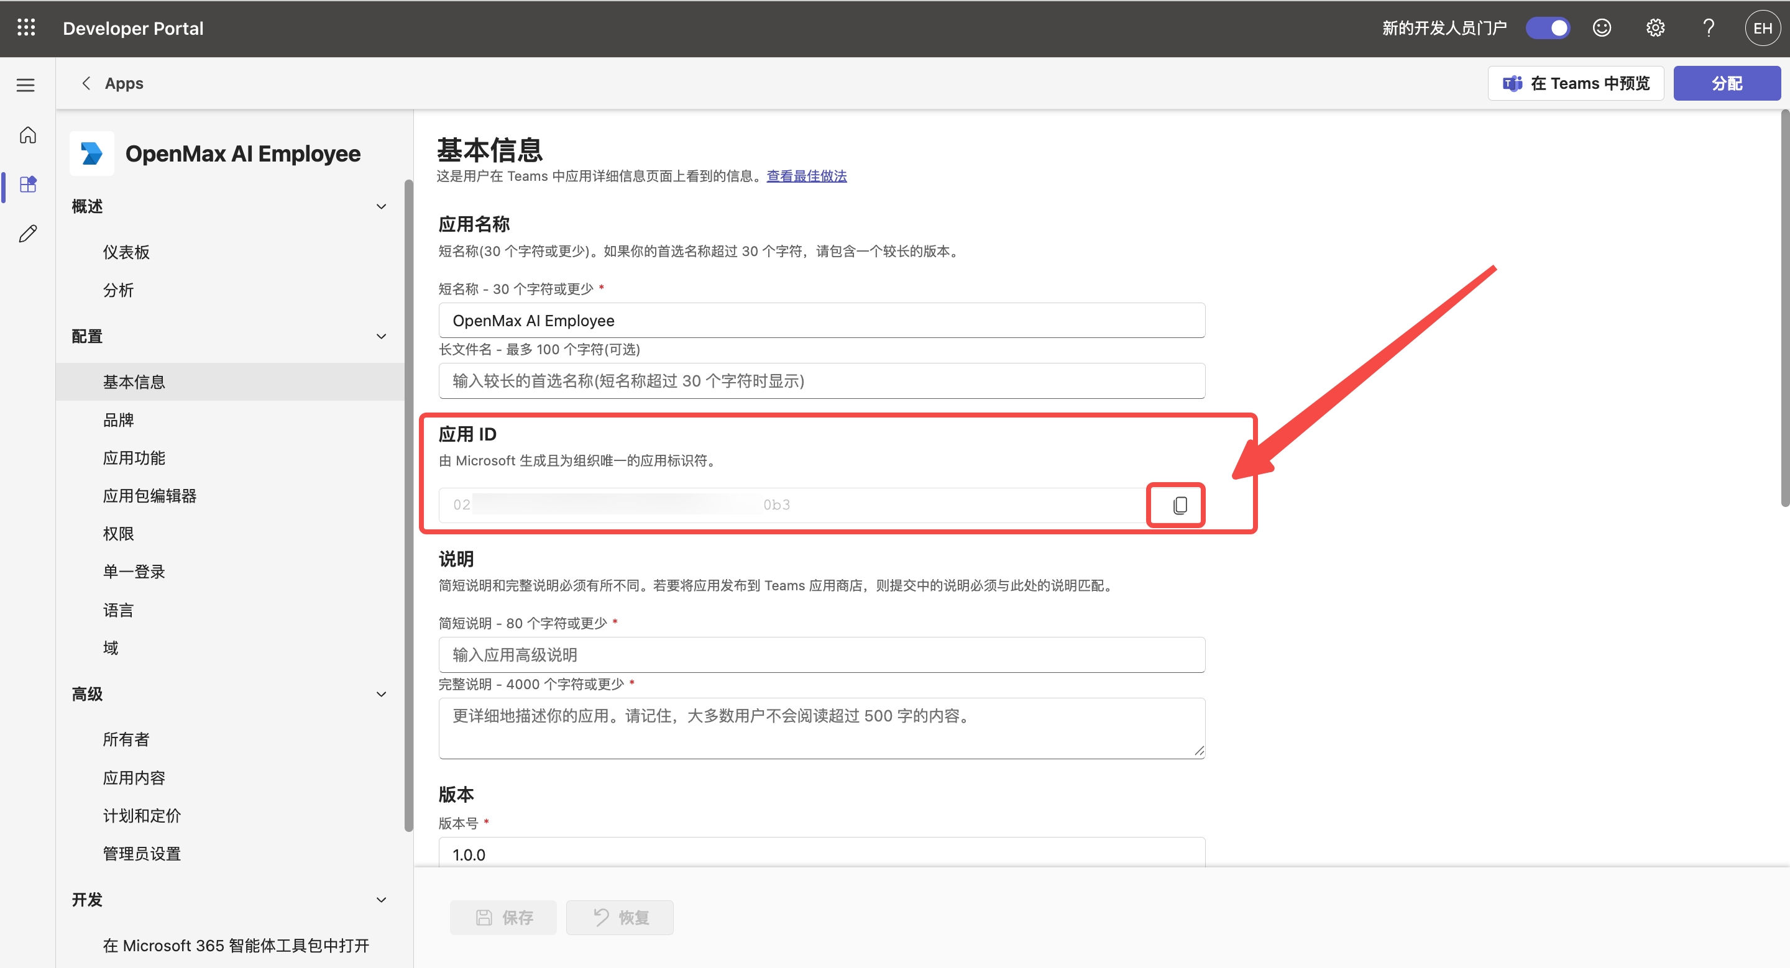The image size is (1790, 968).
Task: Open the pencil tools icon in rail
Action: point(28,234)
